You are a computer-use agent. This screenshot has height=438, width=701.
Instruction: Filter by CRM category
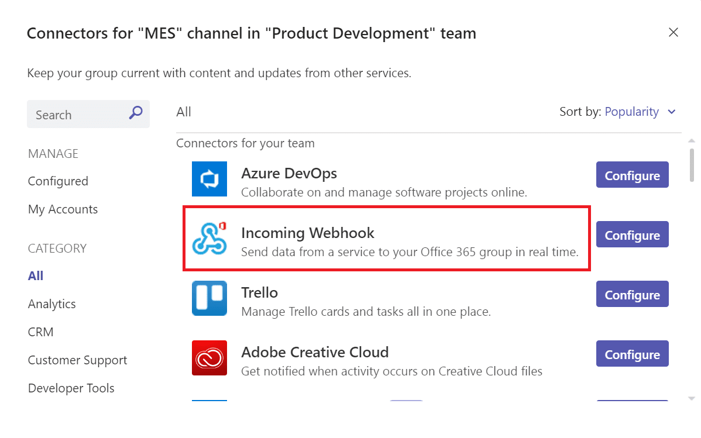(41, 332)
